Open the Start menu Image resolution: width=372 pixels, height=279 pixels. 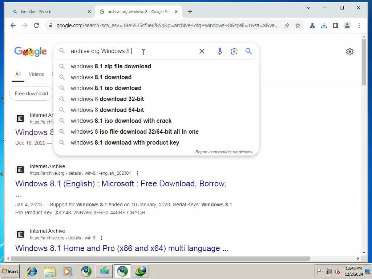pyautogui.click(x=10, y=271)
